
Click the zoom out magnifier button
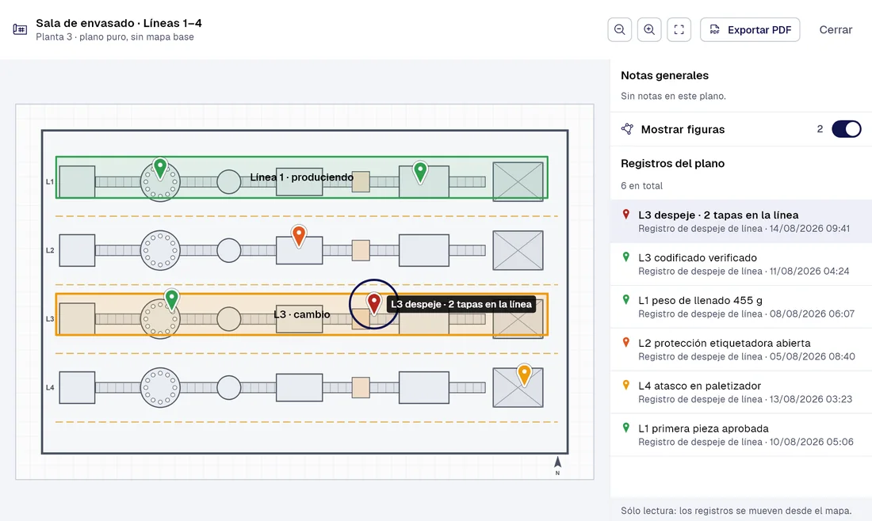[620, 29]
